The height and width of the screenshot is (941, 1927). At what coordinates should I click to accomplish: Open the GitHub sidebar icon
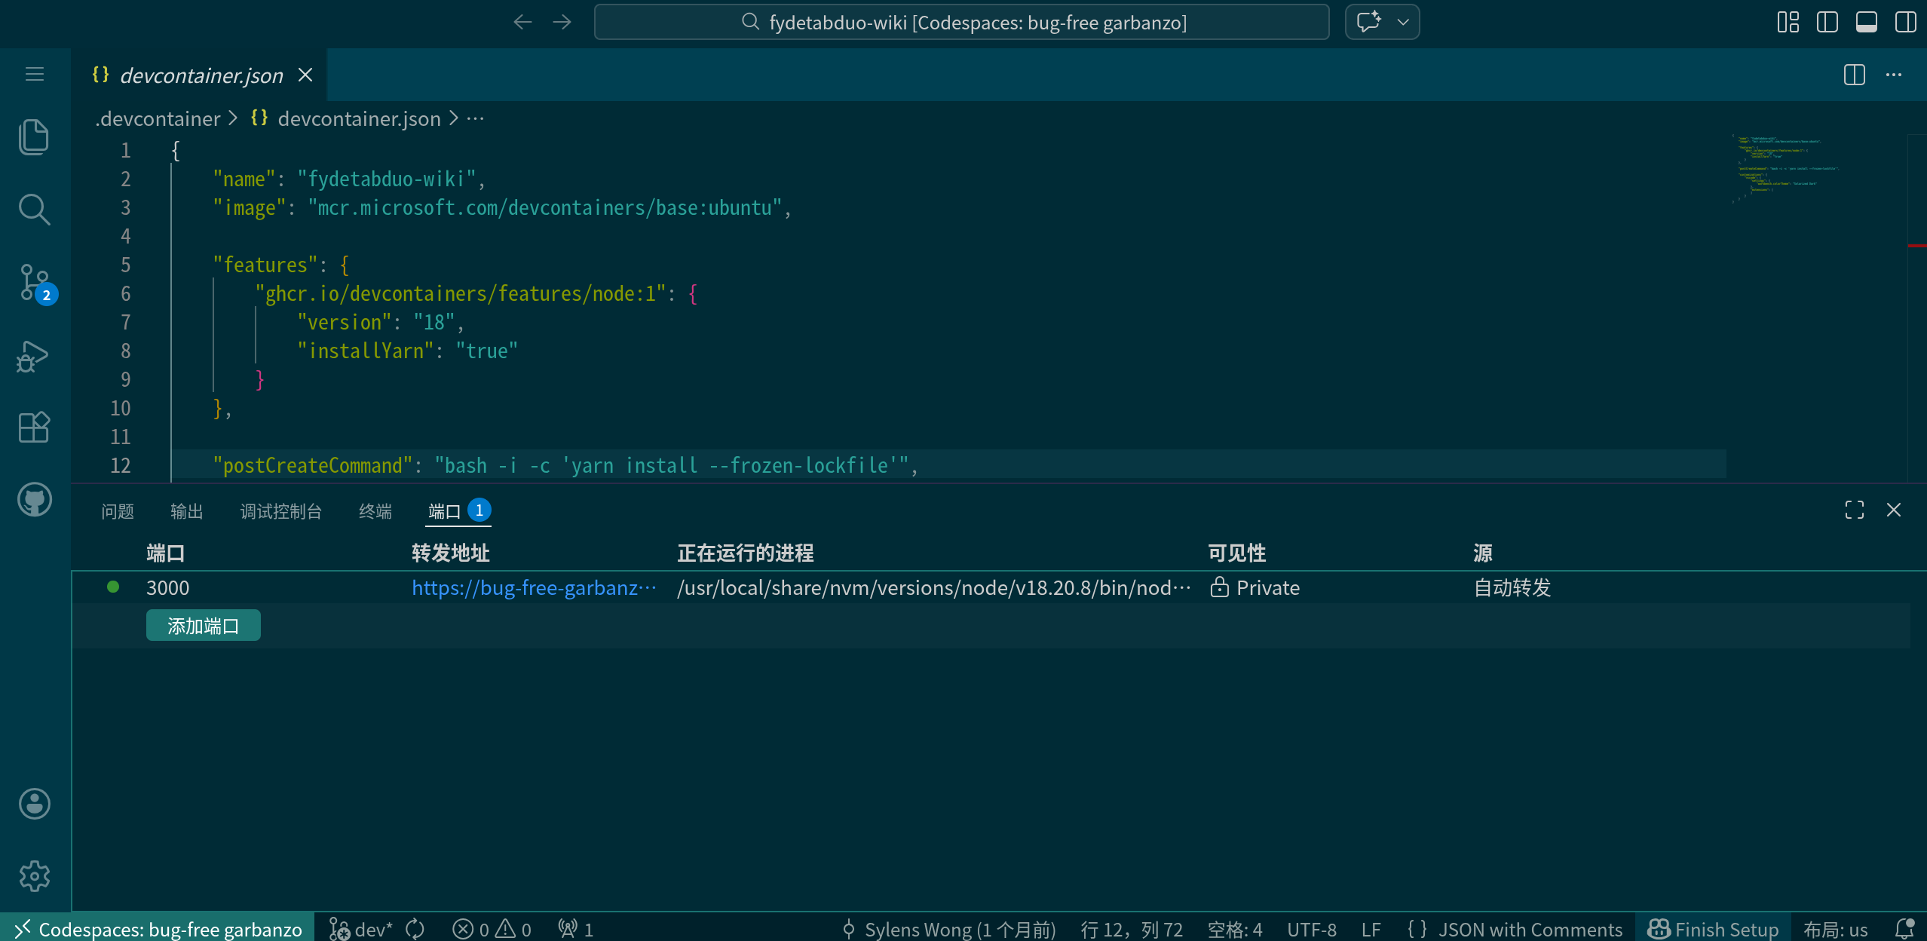34,499
